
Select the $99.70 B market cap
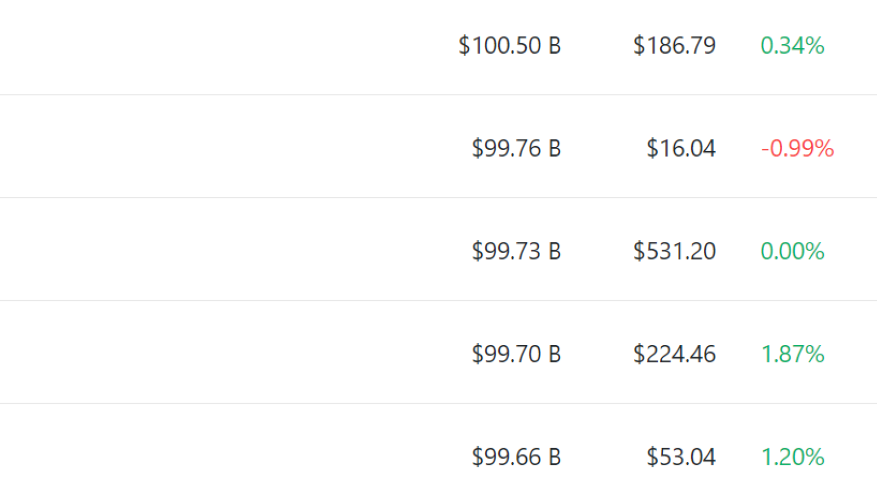tap(516, 354)
